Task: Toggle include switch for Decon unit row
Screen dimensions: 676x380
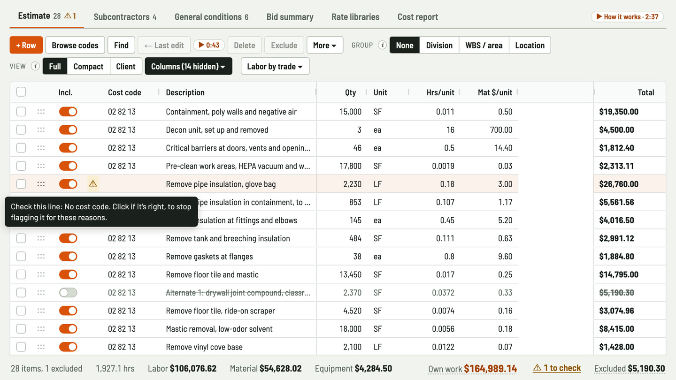Action: [x=68, y=130]
